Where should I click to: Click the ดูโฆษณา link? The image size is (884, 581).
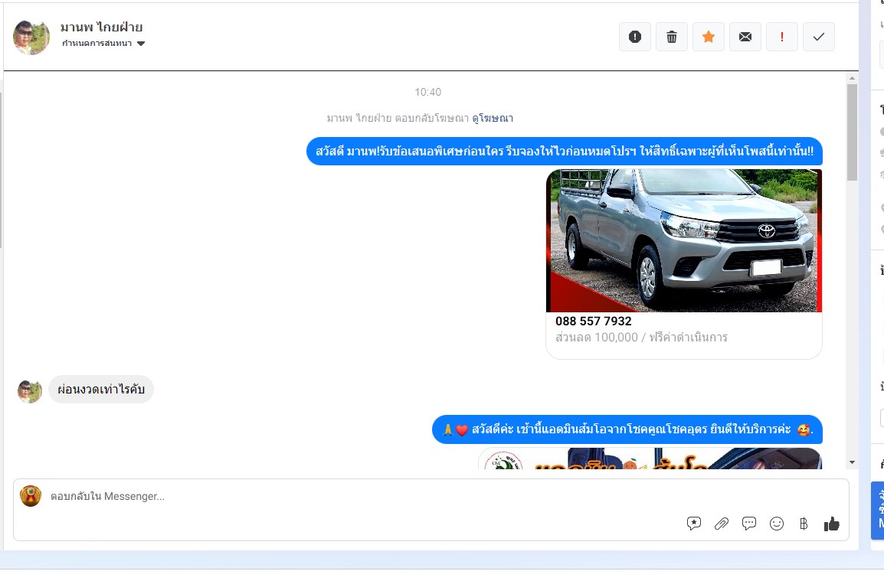493,118
